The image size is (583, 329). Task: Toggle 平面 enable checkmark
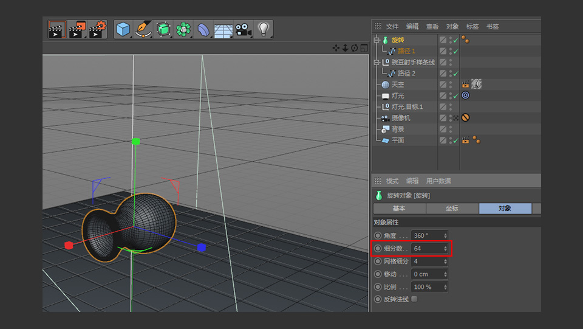pos(456,140)
